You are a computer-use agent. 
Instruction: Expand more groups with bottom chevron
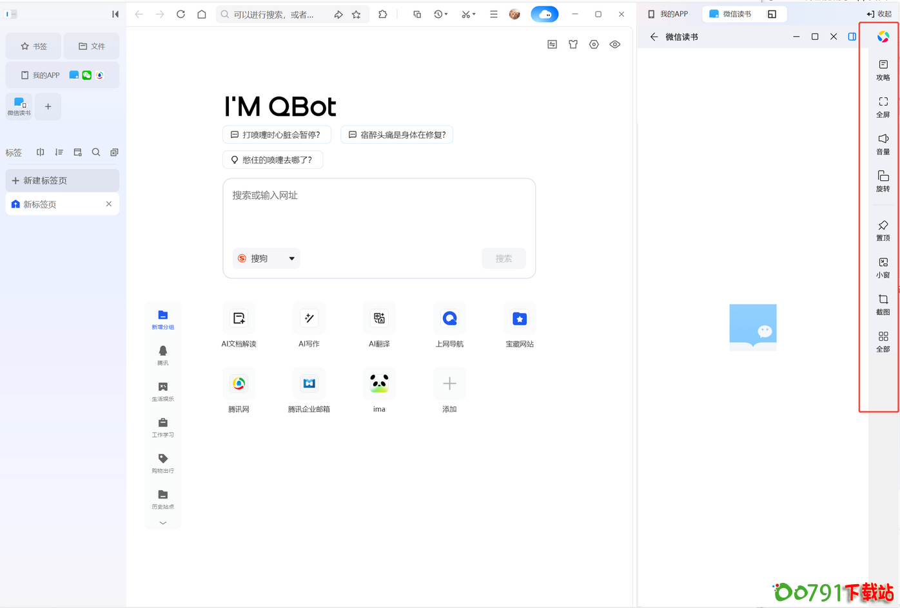click(162, 523)
